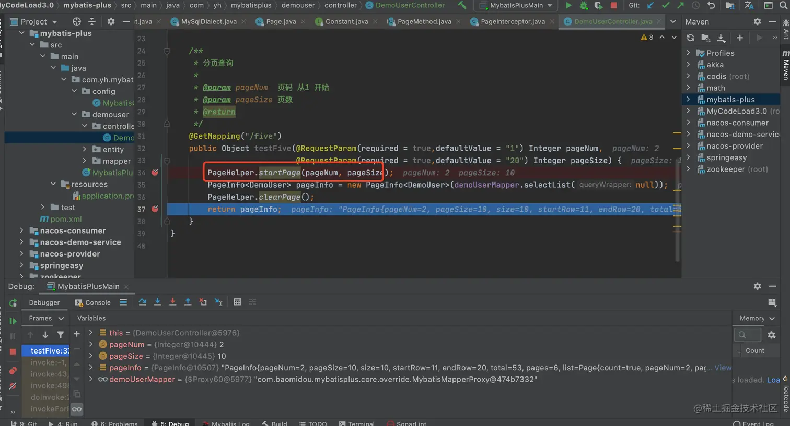The image size is (790, 426).
Task: Mute all breakpoints in the Debug panel
Action: [x=13, y=386]
